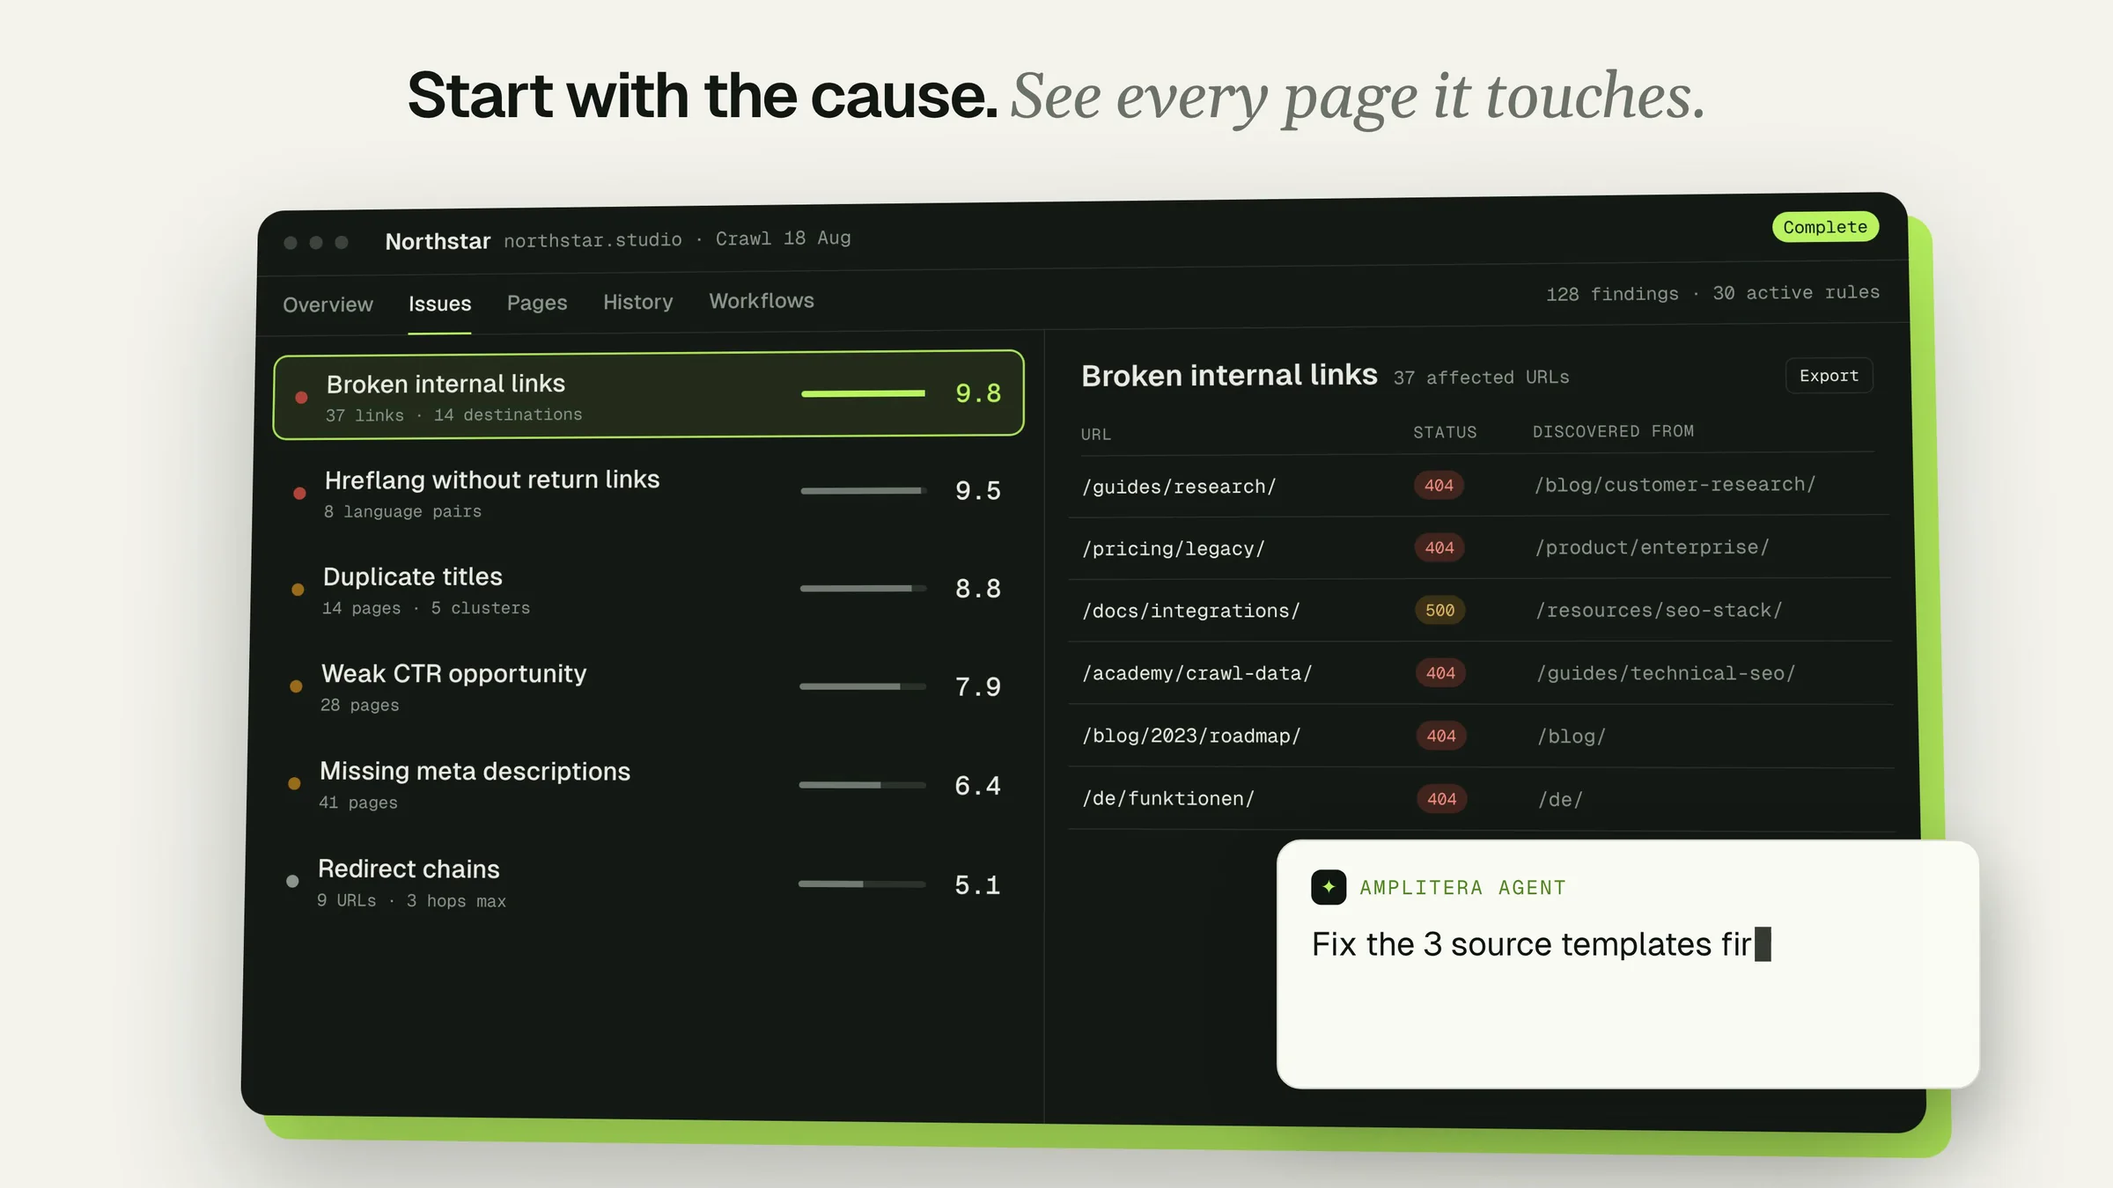The image size is (2113, 1188).
Task: Click the Amplitera Agent sparkle icon
Action: tap(1328, 887)
